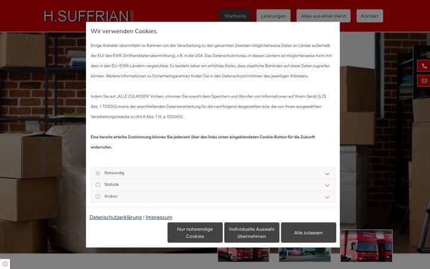
Task: Open the Leistungen menu item
Action: tap(274, 16)
